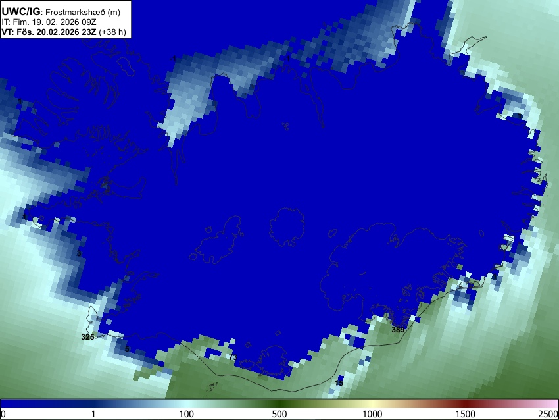Screen dimensions: 559x420
Task: Click the pale yellow 1000 m color on legend
Action: [x=372, y=404]
